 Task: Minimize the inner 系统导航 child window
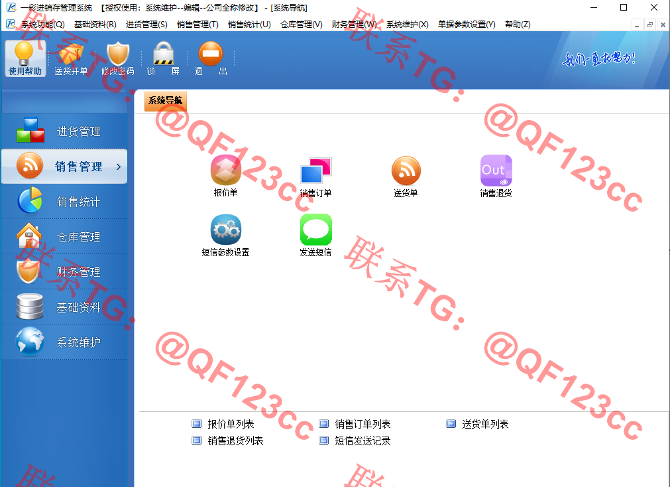(x=637, y=25)
